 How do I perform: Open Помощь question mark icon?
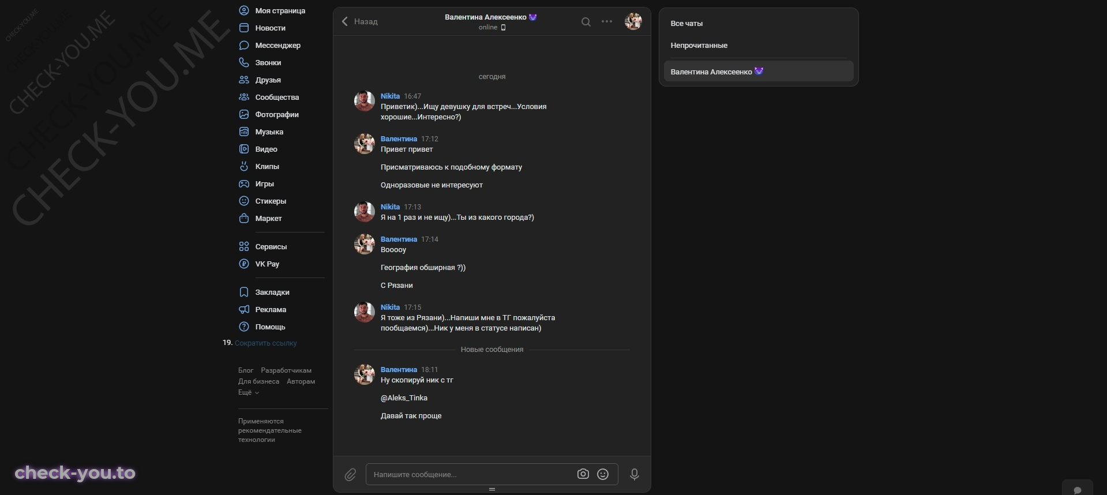[244, 327]
